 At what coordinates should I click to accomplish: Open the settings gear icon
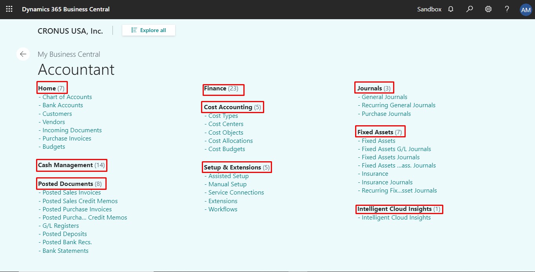(x=488, y=9)
